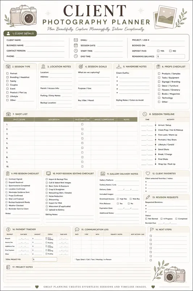Click the polaroid photos illustration in the header
The height and width of the screenshot is (291, 193).
coord(164,17)
